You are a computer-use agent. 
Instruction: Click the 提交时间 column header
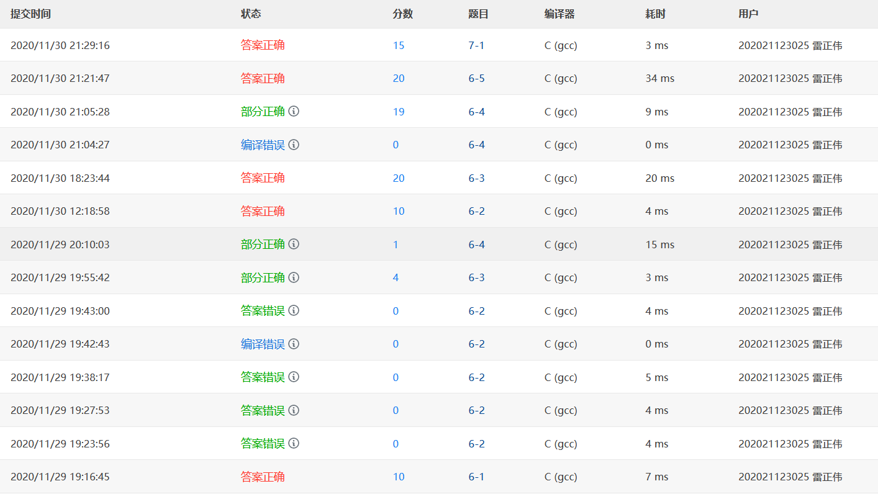click(x=30, y=14)
